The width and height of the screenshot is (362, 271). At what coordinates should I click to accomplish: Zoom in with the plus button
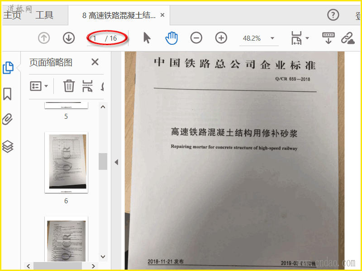[221, 38]
